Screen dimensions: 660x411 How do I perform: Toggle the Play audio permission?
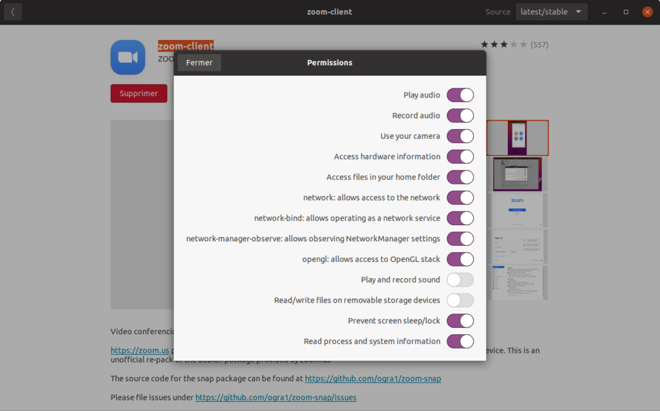(x=460, y=95)
